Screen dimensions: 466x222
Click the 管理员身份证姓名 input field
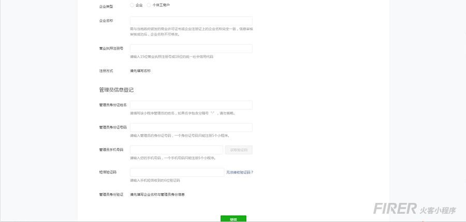point(191,105)
